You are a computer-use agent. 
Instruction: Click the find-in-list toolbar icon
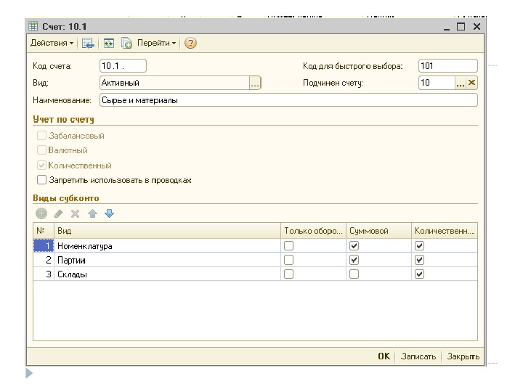tap(89, 44)
